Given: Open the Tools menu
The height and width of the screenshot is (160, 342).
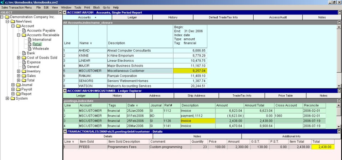Looking at the screenshot, I should [x=77, y=7].
